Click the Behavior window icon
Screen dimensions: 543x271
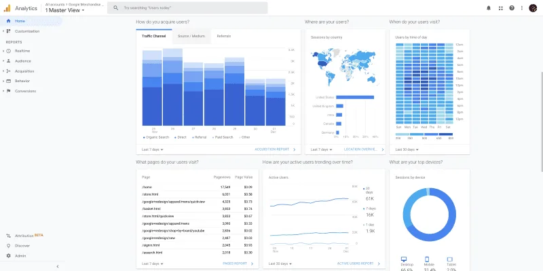click(x=9, y=81)
